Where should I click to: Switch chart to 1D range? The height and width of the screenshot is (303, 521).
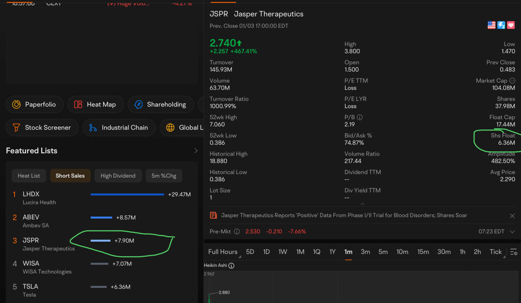click(x=266, y=252)
